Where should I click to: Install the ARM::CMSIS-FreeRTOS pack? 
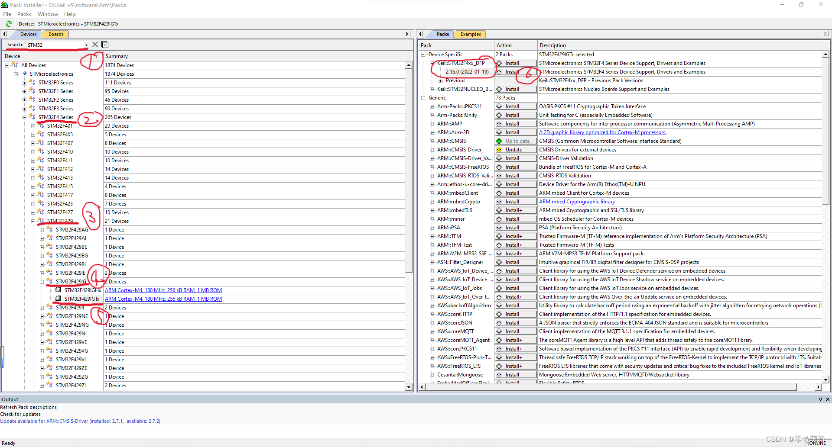[x=516, y=167]
